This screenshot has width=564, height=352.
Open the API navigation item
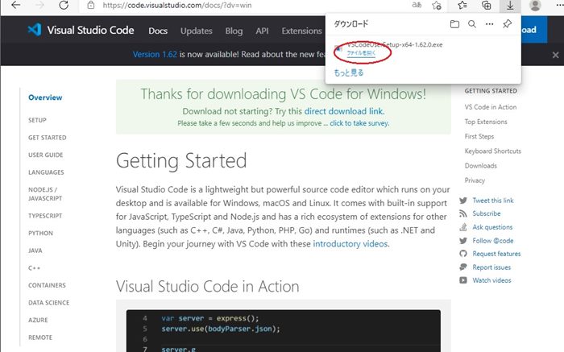tap(262, 31)
